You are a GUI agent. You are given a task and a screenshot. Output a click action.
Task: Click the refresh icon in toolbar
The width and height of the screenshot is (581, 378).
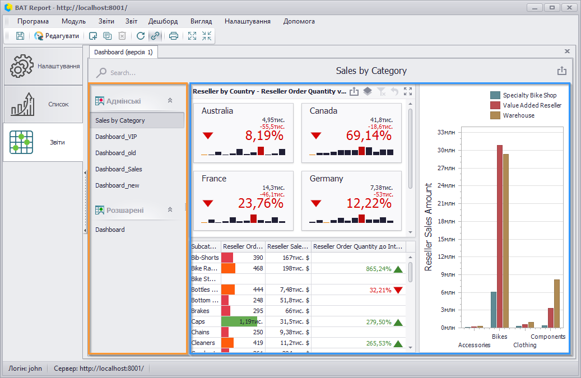(141, 36)
